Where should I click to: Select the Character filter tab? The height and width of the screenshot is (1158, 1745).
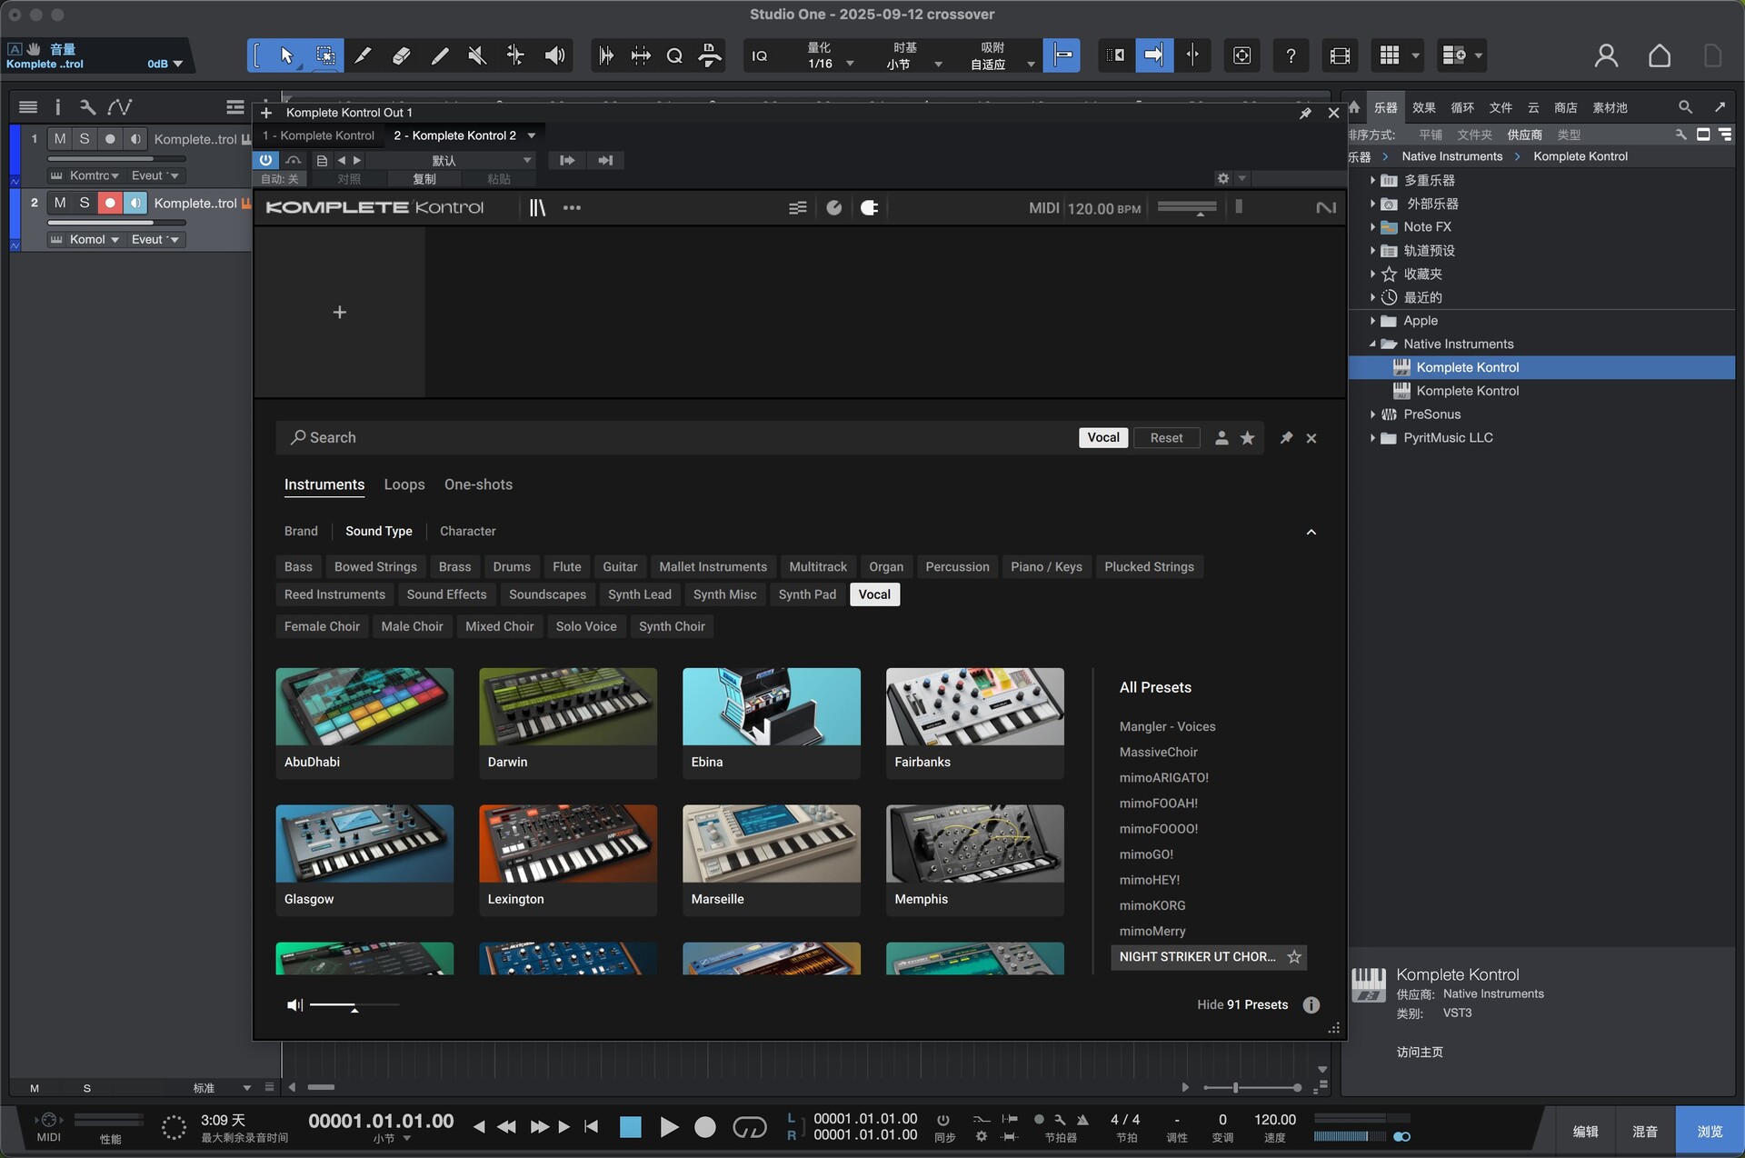468,531
